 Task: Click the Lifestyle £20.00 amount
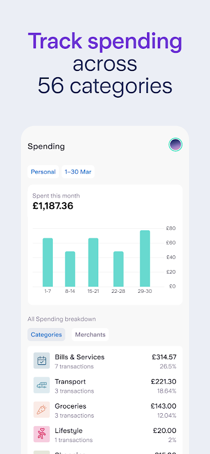pyautogui.click(x=165, y=431)
